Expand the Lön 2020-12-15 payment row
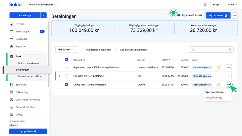The width and height of the screenshot is (242, 136). 59,76
